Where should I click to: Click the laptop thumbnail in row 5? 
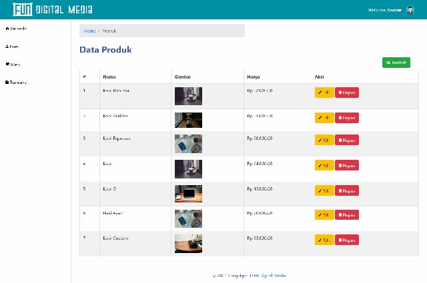(188, 194)
